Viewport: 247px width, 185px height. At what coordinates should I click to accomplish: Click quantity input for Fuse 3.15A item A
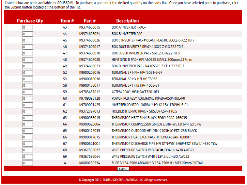[x=28, y=163]
